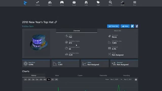Screen dimensions: 162x91
Task: Select the Avg Daily Sales value 0.20
Action: point(71,55)
